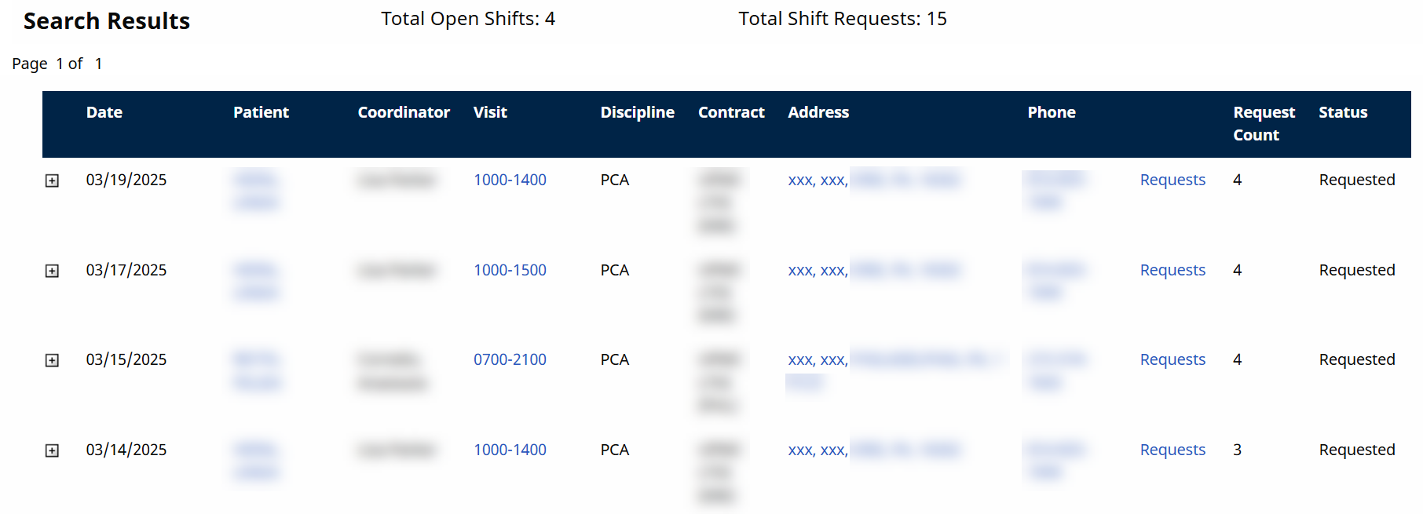View Requests for the 03/19/2025 shift
This screenshot has height=514, width=1423.
click(x=1172, y=180)
